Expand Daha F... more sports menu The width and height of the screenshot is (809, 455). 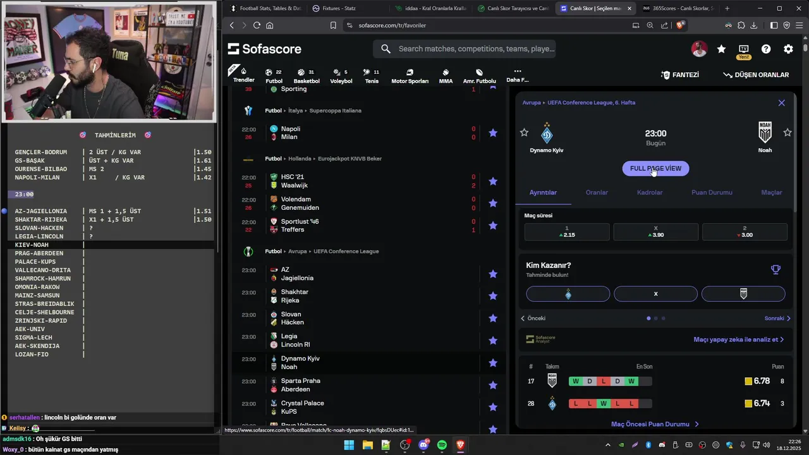[x=517, y=75]
